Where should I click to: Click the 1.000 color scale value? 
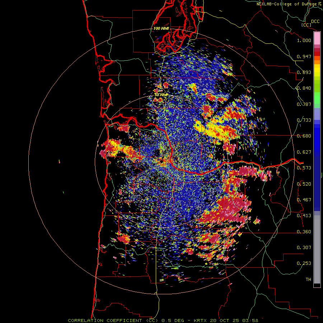coord(304,40)
